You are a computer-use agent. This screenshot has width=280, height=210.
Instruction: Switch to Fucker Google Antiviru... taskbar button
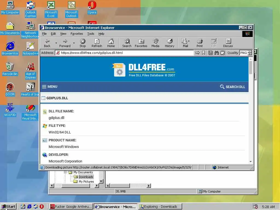71,207
